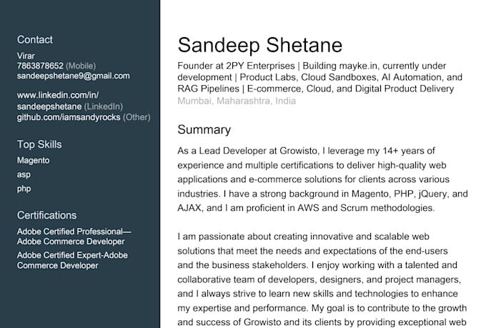This screenshot has width=486, height=328.
Task: Click the Sandeep Shetane name title
Action: pyautogui.click(x=259, y=45)
